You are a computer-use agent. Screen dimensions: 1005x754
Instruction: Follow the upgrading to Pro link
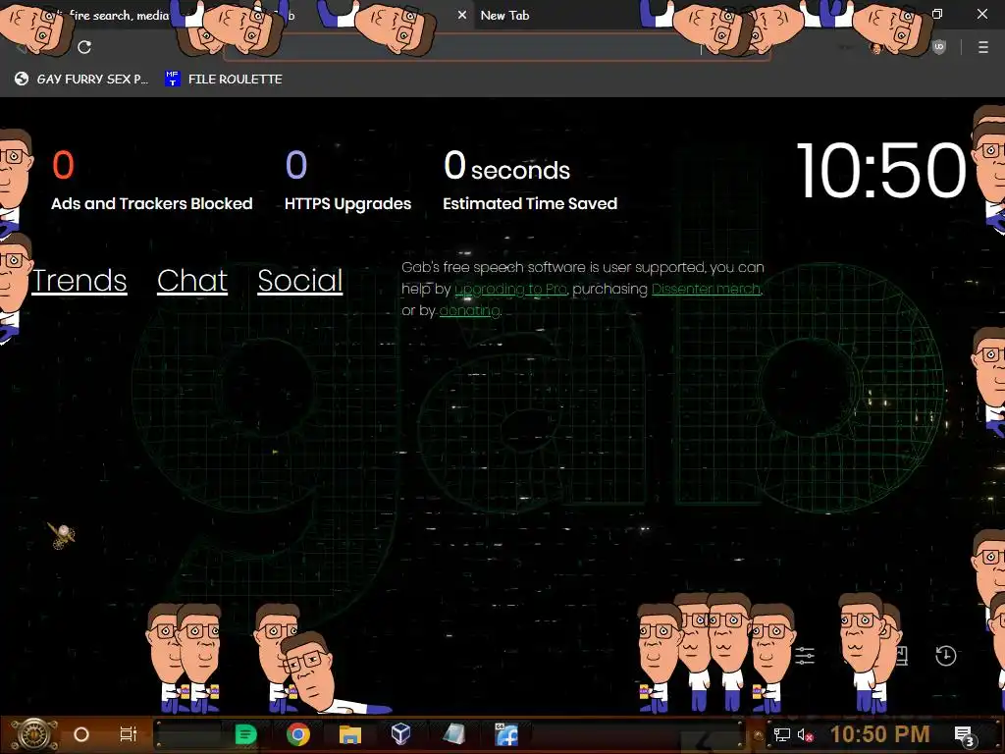510,290
